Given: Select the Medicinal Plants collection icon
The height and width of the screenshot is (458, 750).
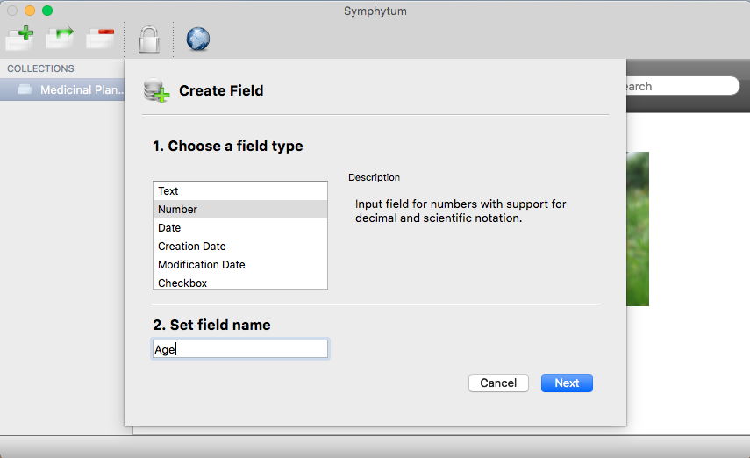Looking at the screenshot, I should [x=25, y=89].
